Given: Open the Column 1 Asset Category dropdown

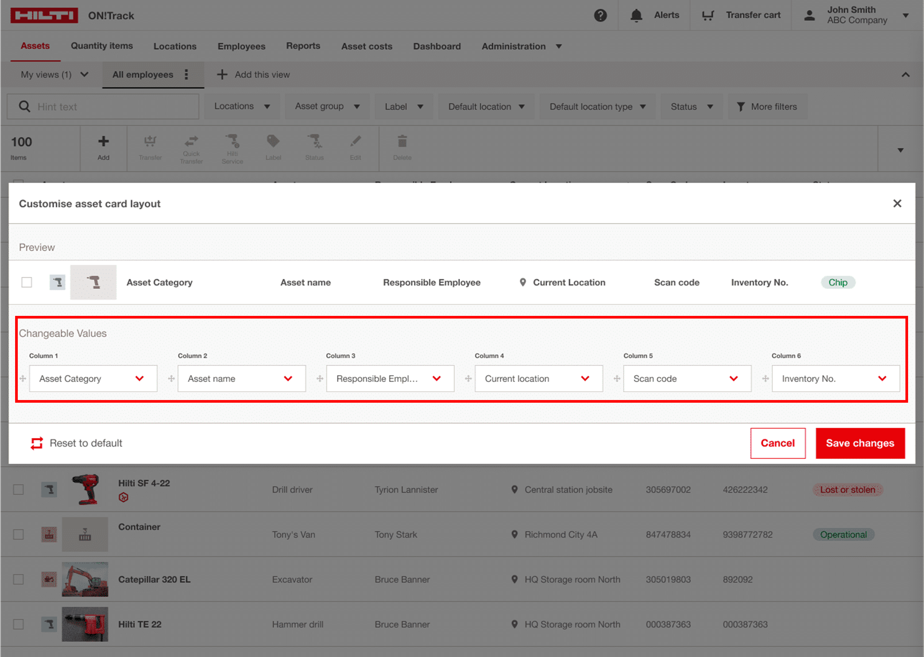Looking at the screenshot, I should pyautogui.click(x=93, y=379).
